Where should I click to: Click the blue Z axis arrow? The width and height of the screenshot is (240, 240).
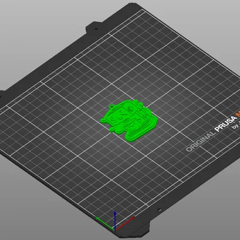point(115,220)
